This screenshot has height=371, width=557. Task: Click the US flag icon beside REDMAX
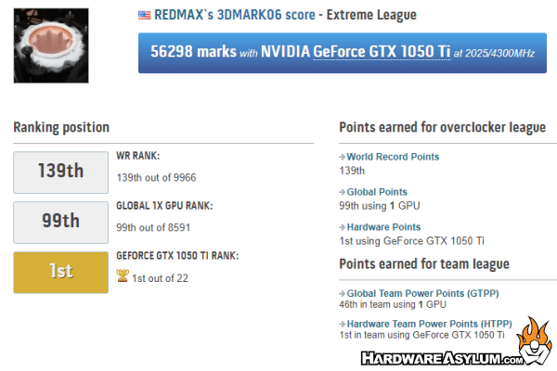click(x=144, y=15)
